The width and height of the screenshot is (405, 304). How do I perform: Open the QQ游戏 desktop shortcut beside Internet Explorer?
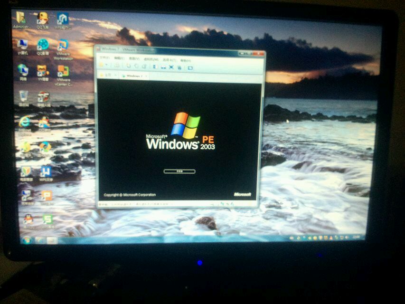(45, 124)
